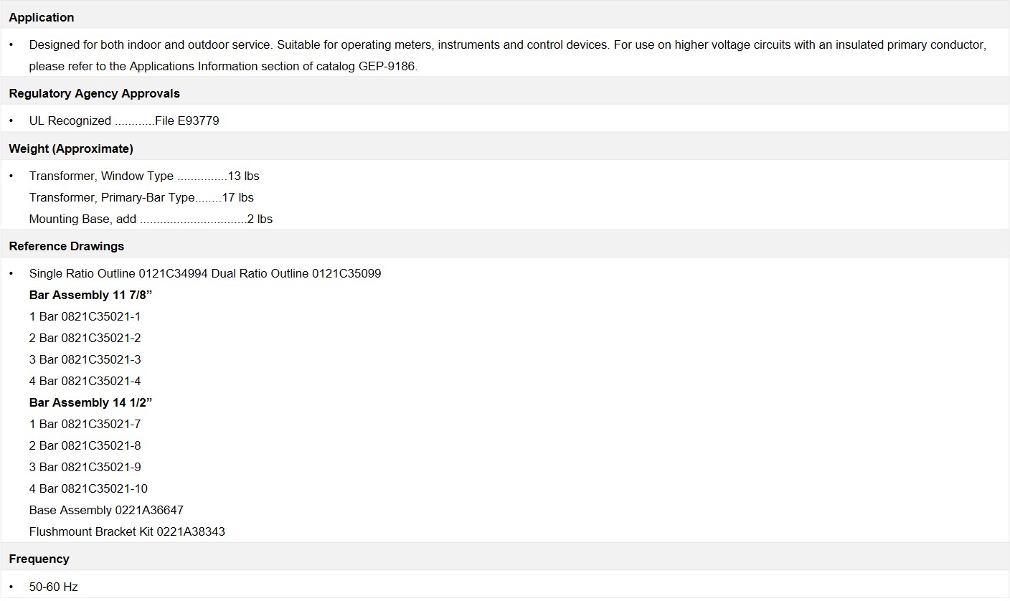This screenshot has width=1010, height=601.
Task: Click drawing number 1 Bar 0821C35021-1
Action: point(85,316)
